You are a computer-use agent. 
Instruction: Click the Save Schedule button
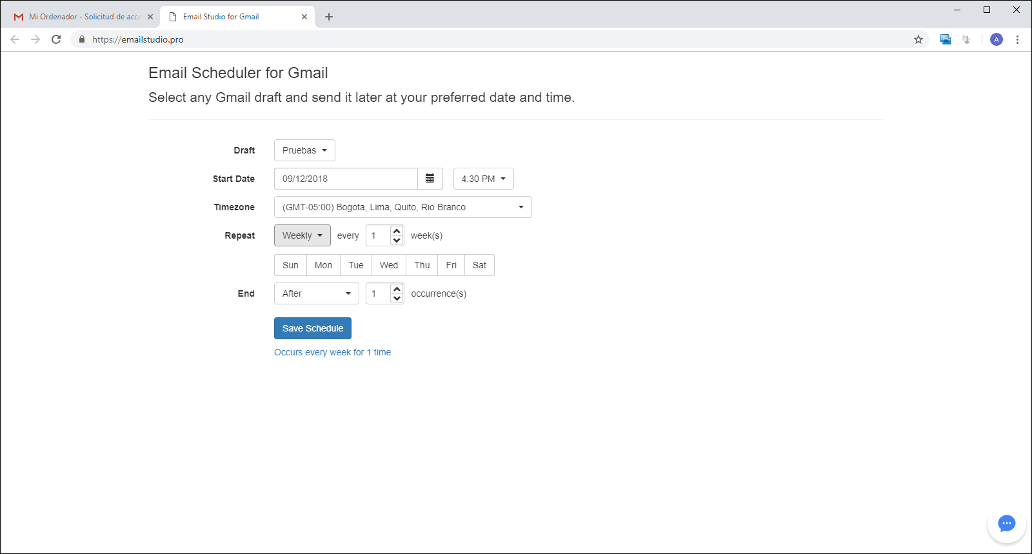point(312,328)
